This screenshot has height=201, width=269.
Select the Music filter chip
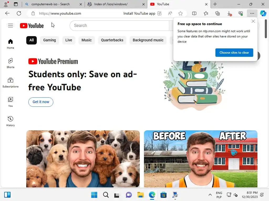(86, 40)
